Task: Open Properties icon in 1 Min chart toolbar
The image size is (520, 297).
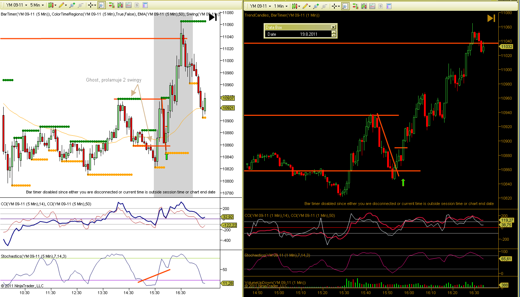Action: tap(389, 6)
